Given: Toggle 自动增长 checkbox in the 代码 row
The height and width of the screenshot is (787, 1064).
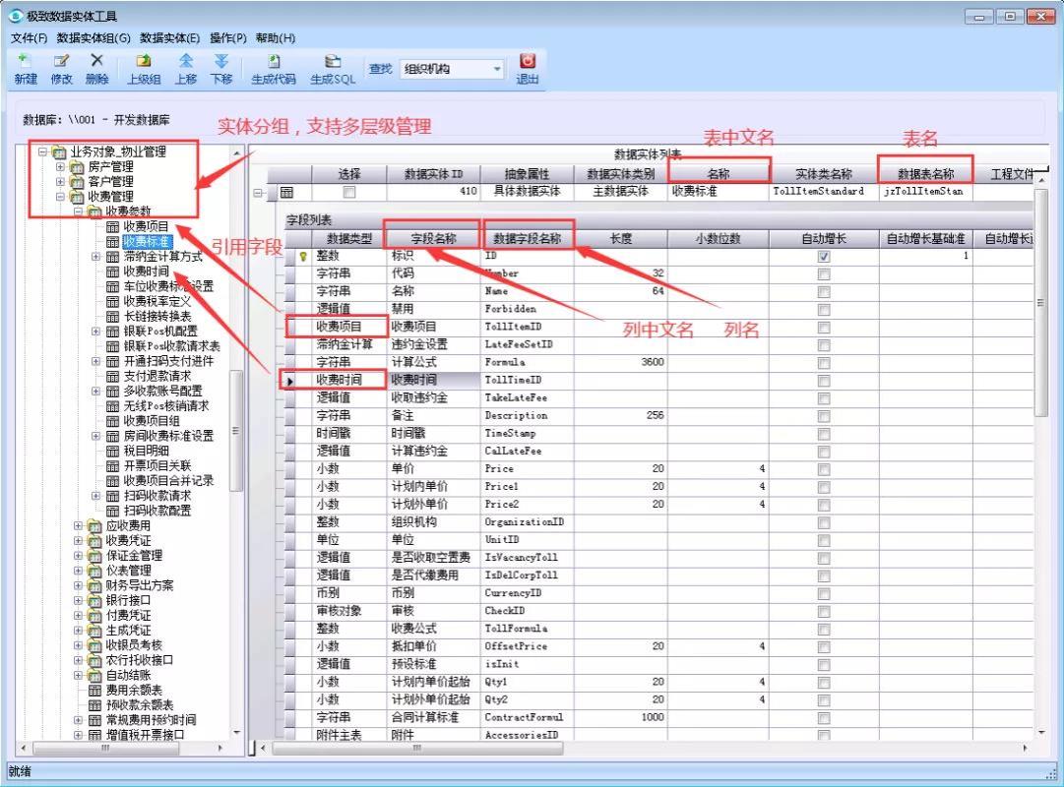Looking at the screenshot, I should pos(824,274).
